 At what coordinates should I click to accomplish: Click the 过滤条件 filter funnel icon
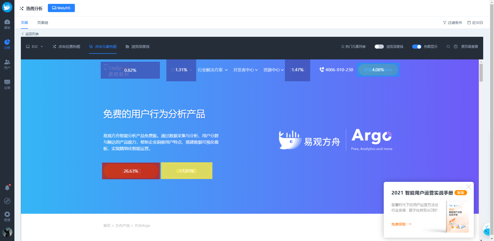(x=445, y=23)
